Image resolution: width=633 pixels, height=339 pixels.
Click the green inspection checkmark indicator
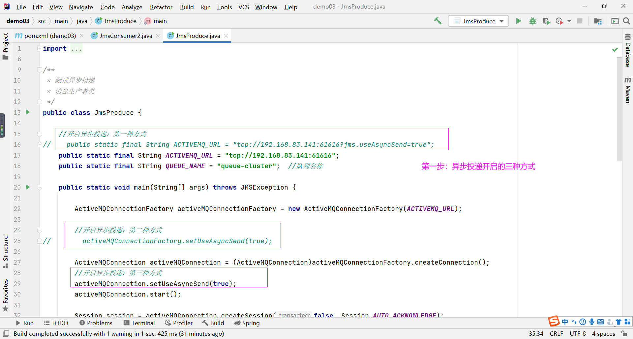point(615,49)
